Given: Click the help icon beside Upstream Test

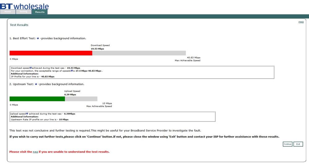Looking at the screenshot, I should (36, 84).
